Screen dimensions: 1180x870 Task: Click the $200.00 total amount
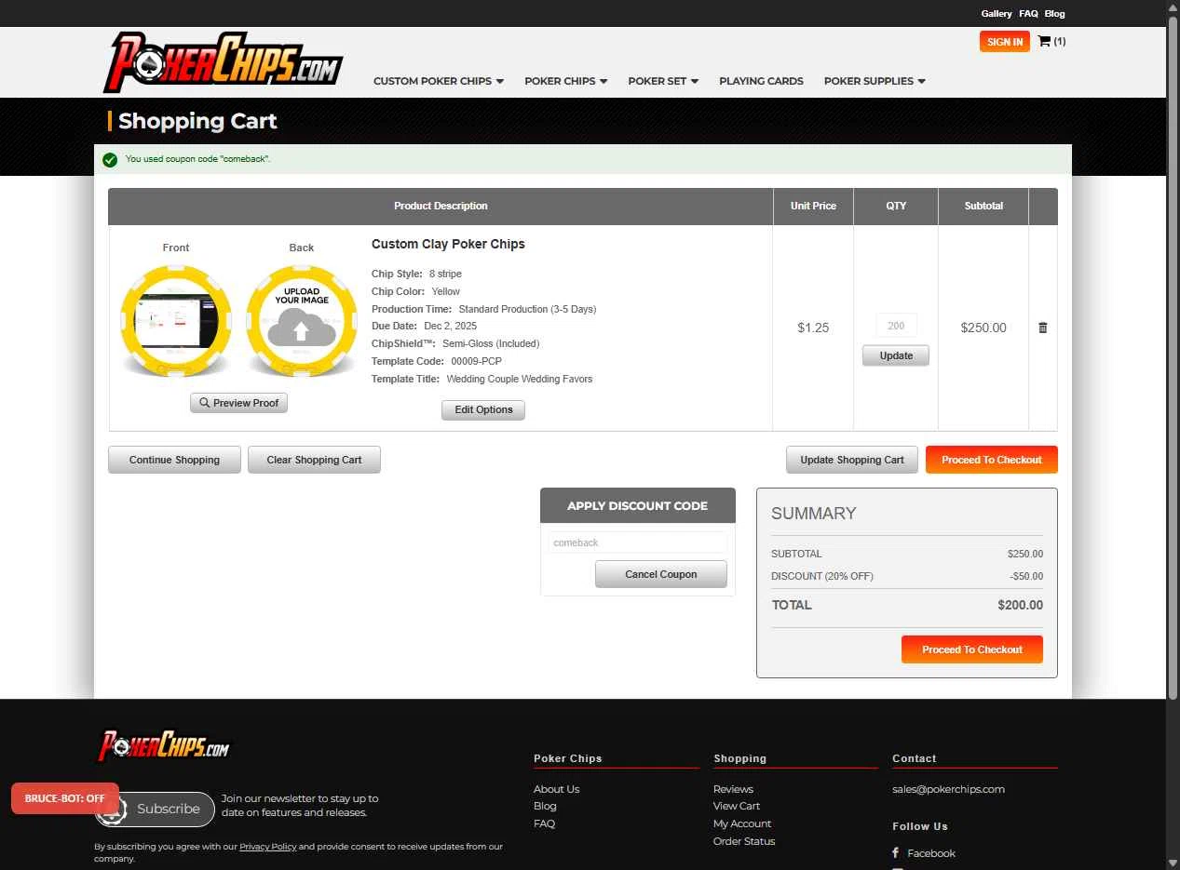pyautogui.click(x=1020, y=605)
